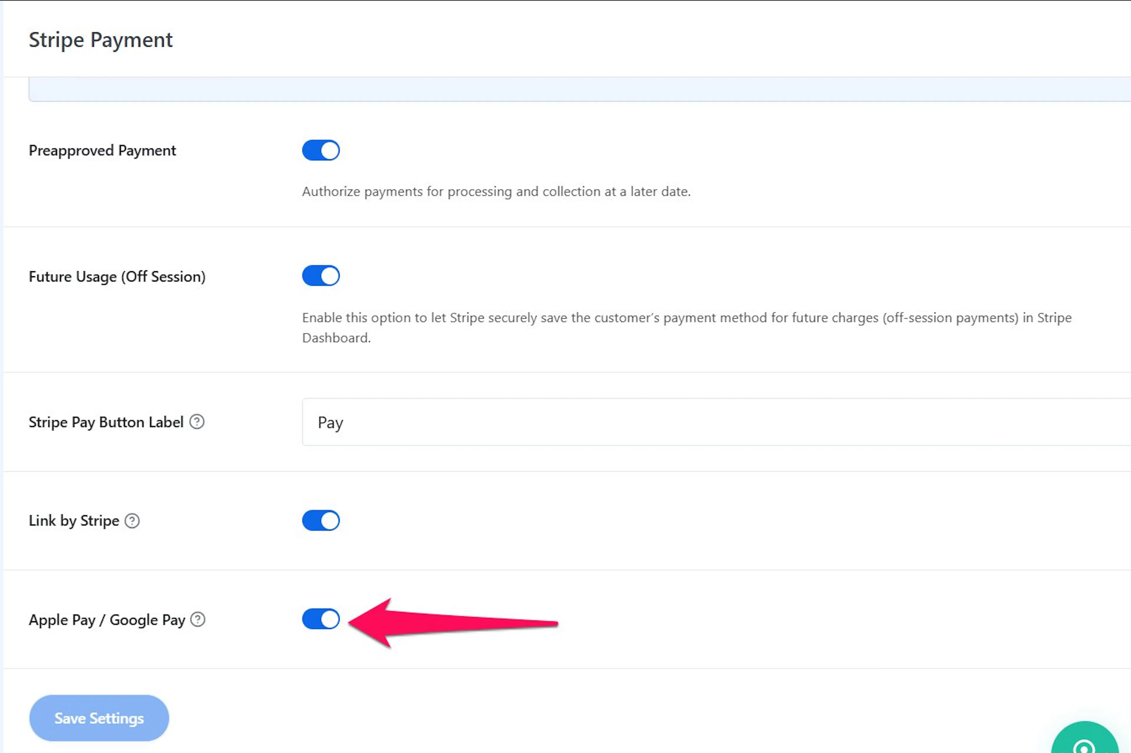Turn off Future Usage (Off Session) switch
This screenshot has height=753, width=1131.
(321, 276)
